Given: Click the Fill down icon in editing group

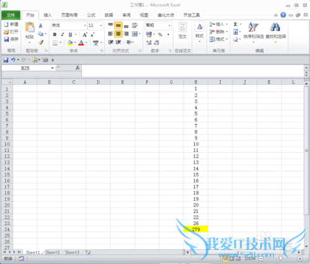Looking at the screenshot, I should coord(236,32).
